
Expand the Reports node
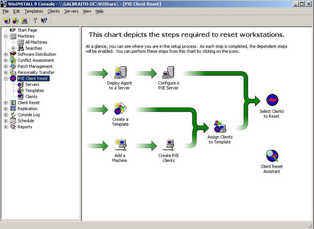[x=6, y=127]
